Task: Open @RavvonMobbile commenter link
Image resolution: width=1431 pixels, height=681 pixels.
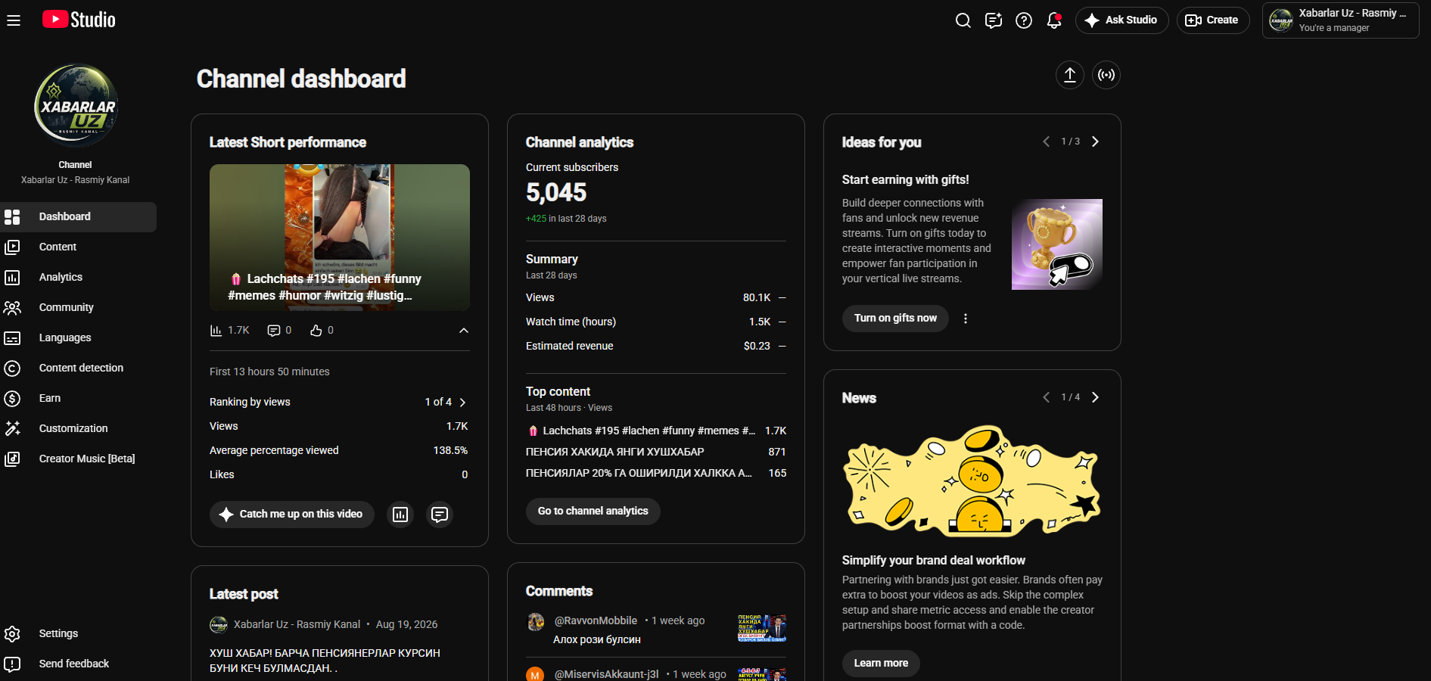Action: [x=596, y=620]
